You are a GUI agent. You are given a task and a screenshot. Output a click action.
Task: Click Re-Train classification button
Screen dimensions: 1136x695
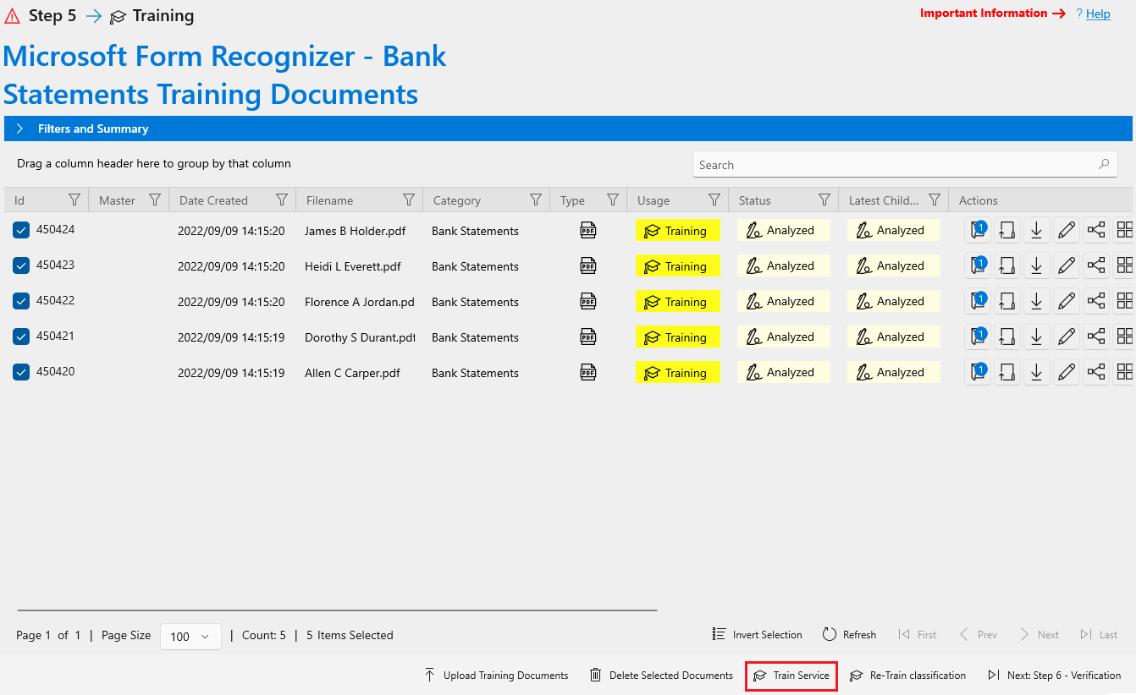[x=907, y=676]
